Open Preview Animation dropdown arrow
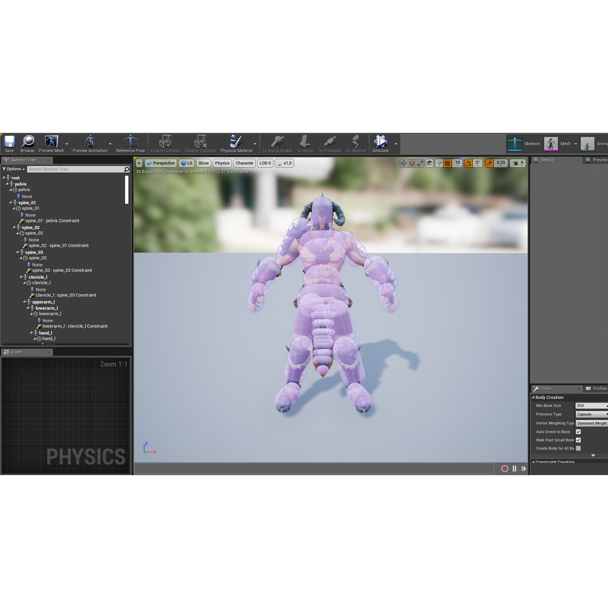Viewport: 608px width, 608px height. click(x=110, y=144)
